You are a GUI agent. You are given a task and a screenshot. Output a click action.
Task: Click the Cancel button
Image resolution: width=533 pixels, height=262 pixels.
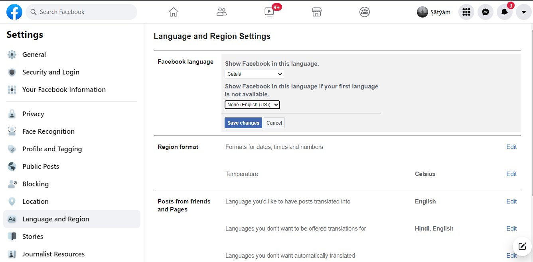274,123
